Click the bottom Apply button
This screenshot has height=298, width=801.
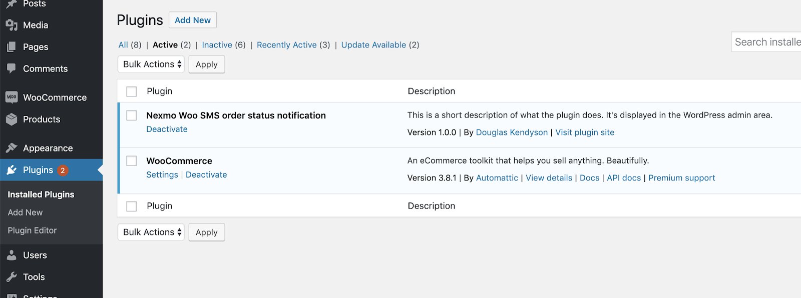[207, 232]
